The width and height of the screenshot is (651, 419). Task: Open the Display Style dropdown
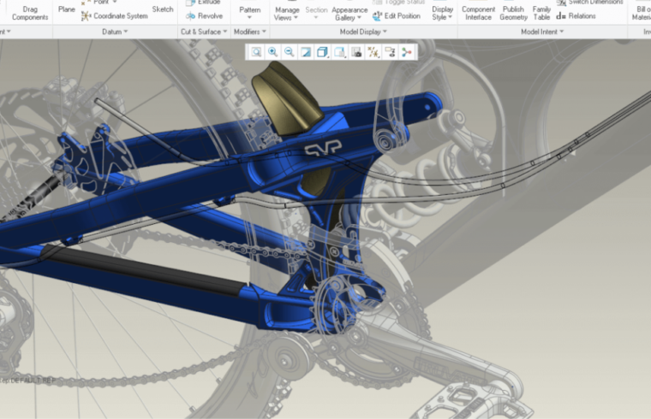click(x=443, y=14)
